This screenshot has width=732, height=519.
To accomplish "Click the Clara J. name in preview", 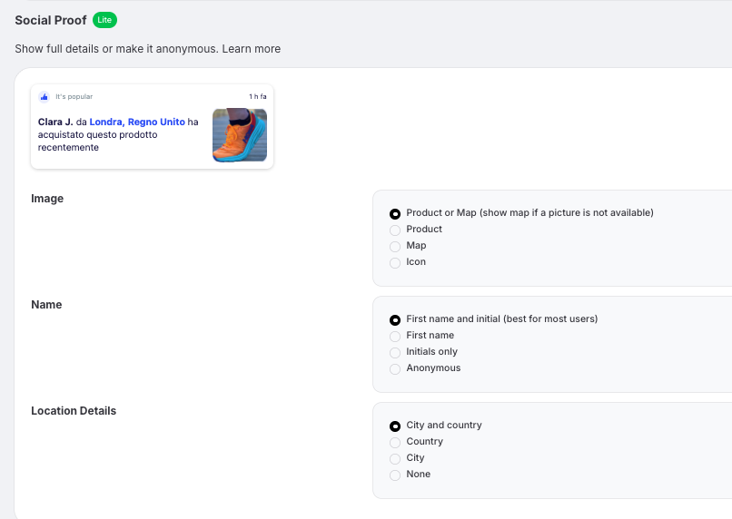I will click(55, 122).
